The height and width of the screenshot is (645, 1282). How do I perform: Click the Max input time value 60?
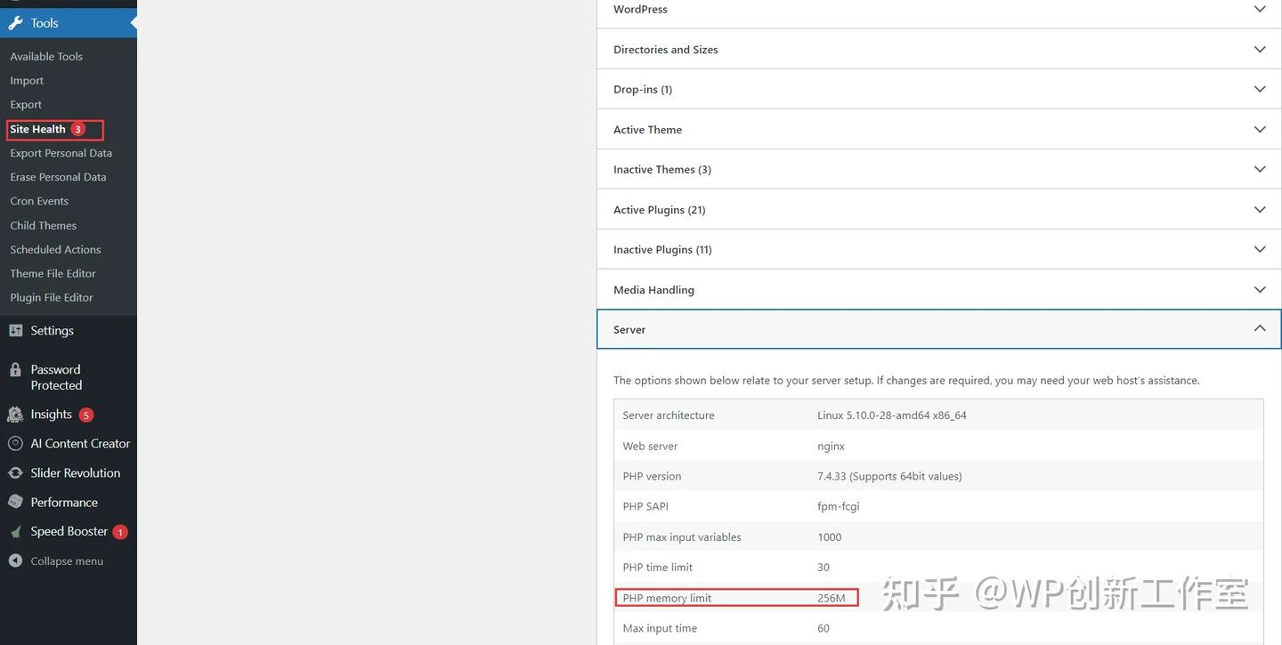(x=824, y=628)
